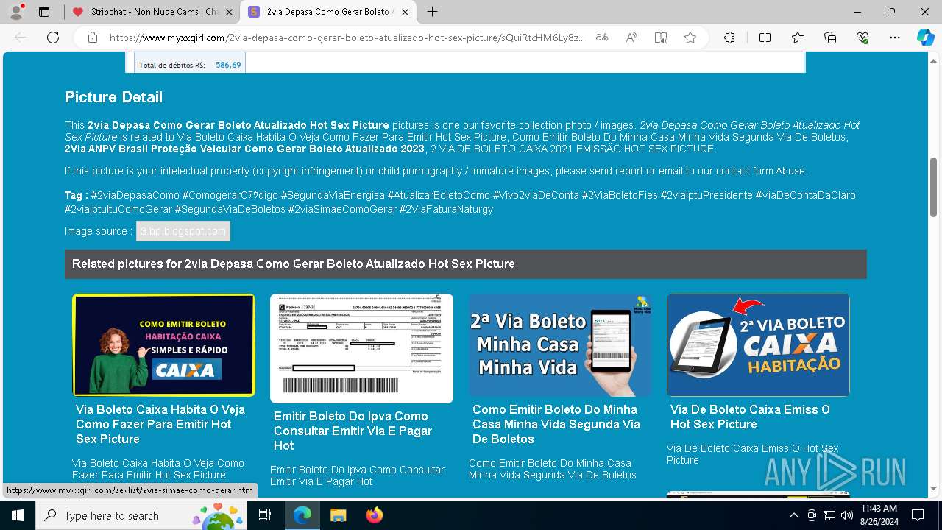Viewport: 942px width, 530px height.
Task: Refresh the current page
Action: pos(53,38)
